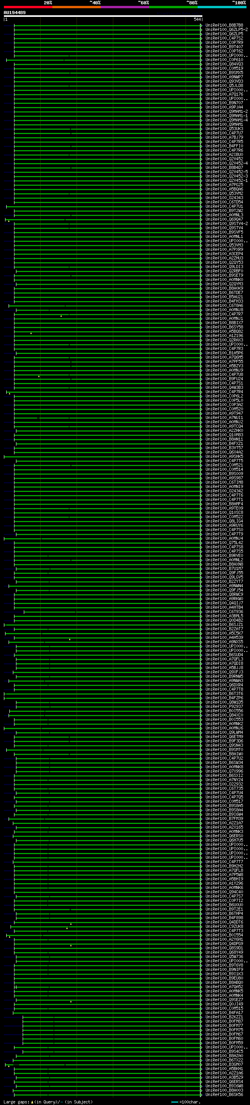Select hit label UniRef100_A5BKH1
The height and width of the screenshot is (1105, 250).
224,1069
